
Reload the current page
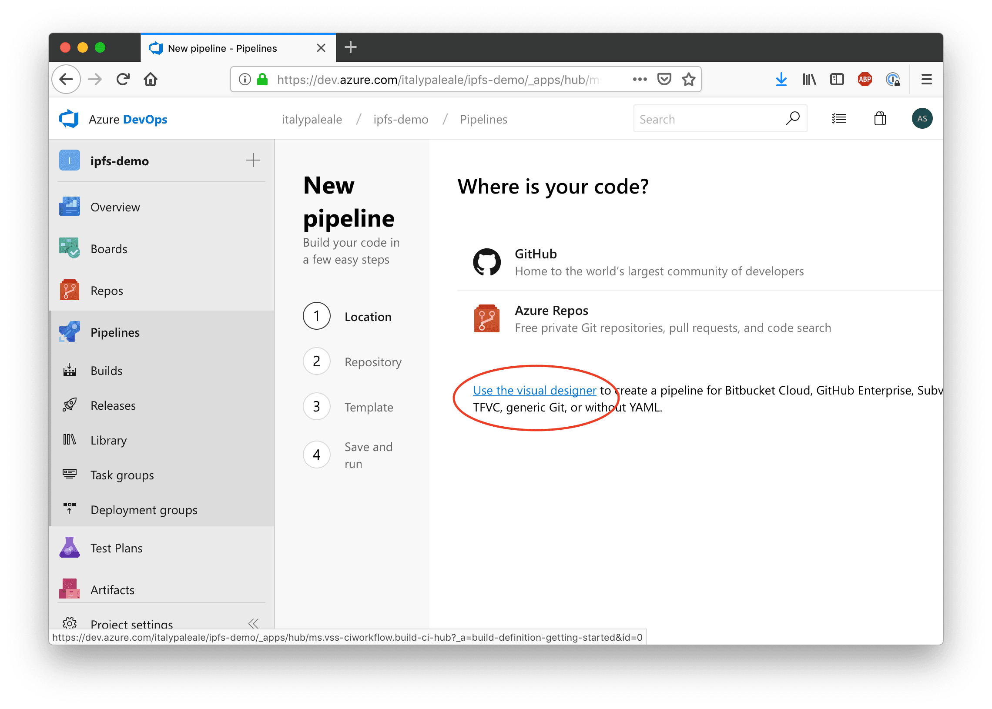coord(123,79)
